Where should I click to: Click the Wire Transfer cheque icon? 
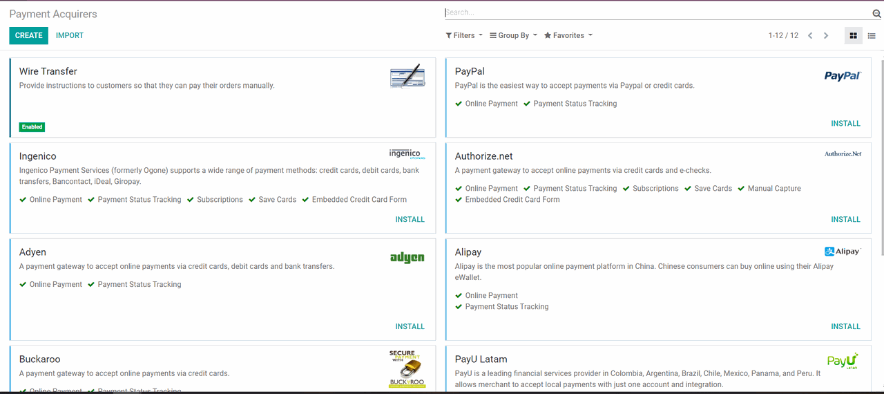(x=407, y=76)
